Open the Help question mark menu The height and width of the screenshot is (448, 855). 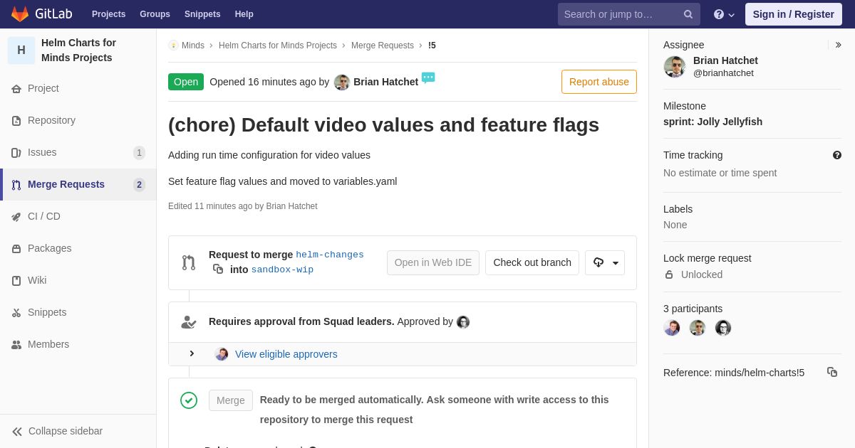coord(724,14)
